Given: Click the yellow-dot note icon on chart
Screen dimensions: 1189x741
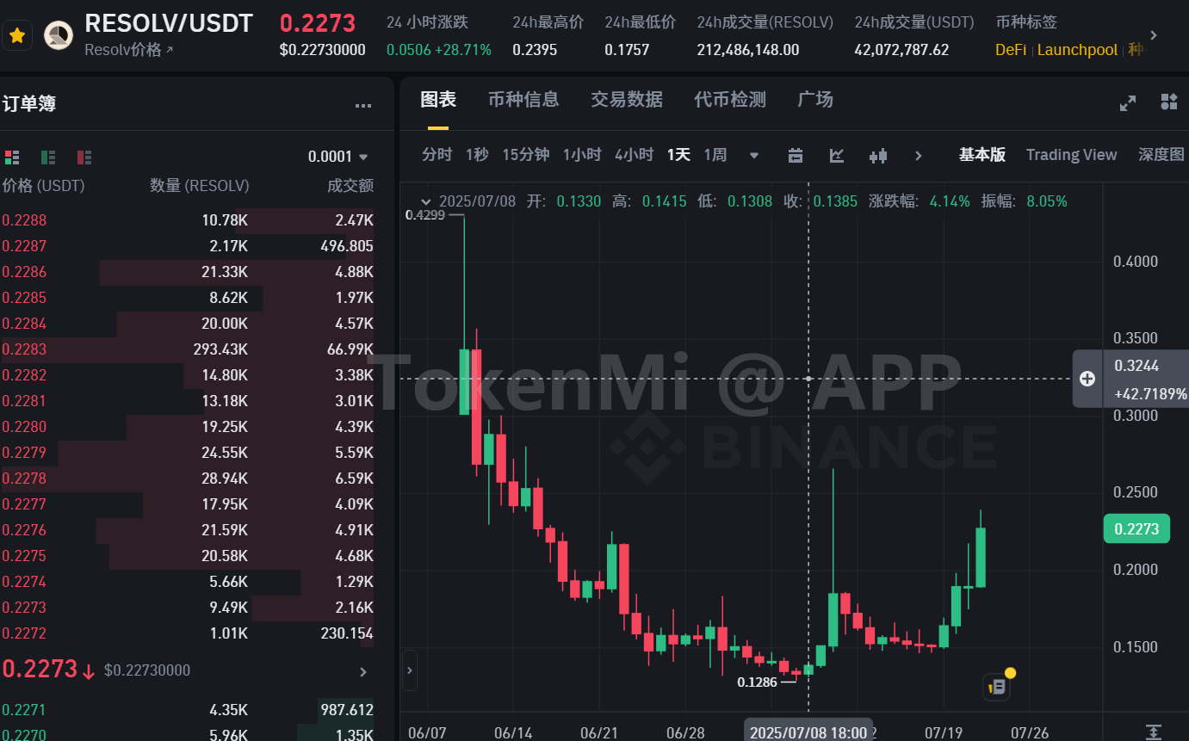Looking at the screenshot, I should pos(998,685).
